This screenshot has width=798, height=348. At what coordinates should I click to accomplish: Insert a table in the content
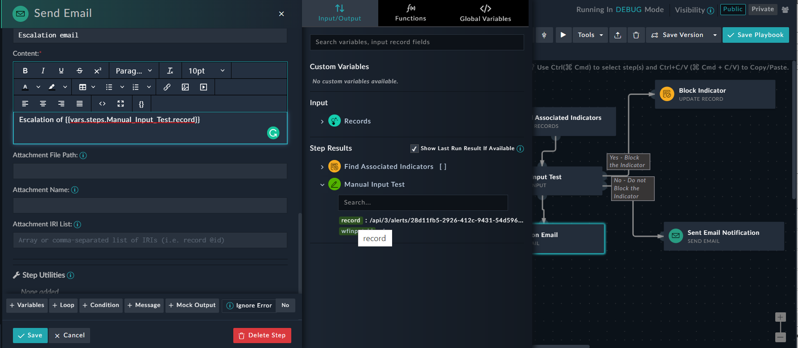pyautogui.click(x=83, y=87)
